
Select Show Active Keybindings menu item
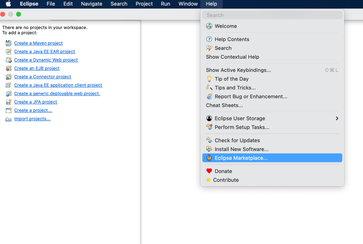[x=238, y=70]
